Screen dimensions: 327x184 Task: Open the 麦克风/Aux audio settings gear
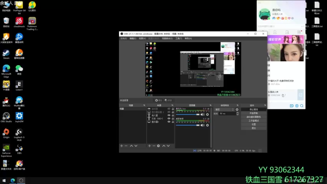207,114
